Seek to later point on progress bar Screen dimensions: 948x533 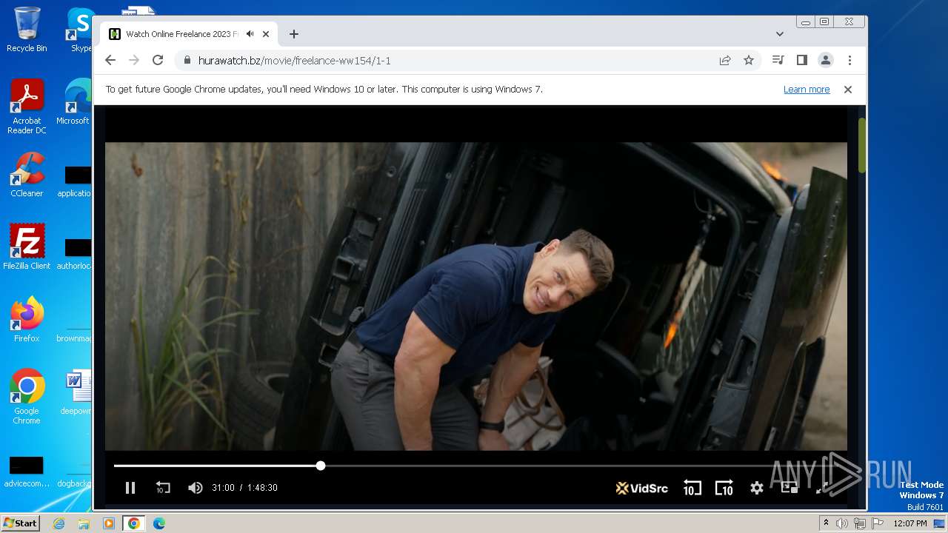pos(578,466)
